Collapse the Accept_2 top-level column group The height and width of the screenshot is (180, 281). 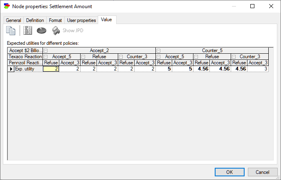pyautogui.click(x=46, y=50)
